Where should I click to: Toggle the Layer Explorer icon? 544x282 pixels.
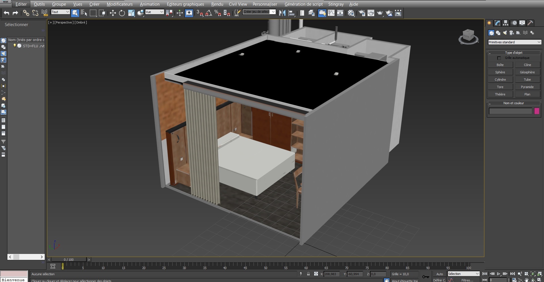311,13
